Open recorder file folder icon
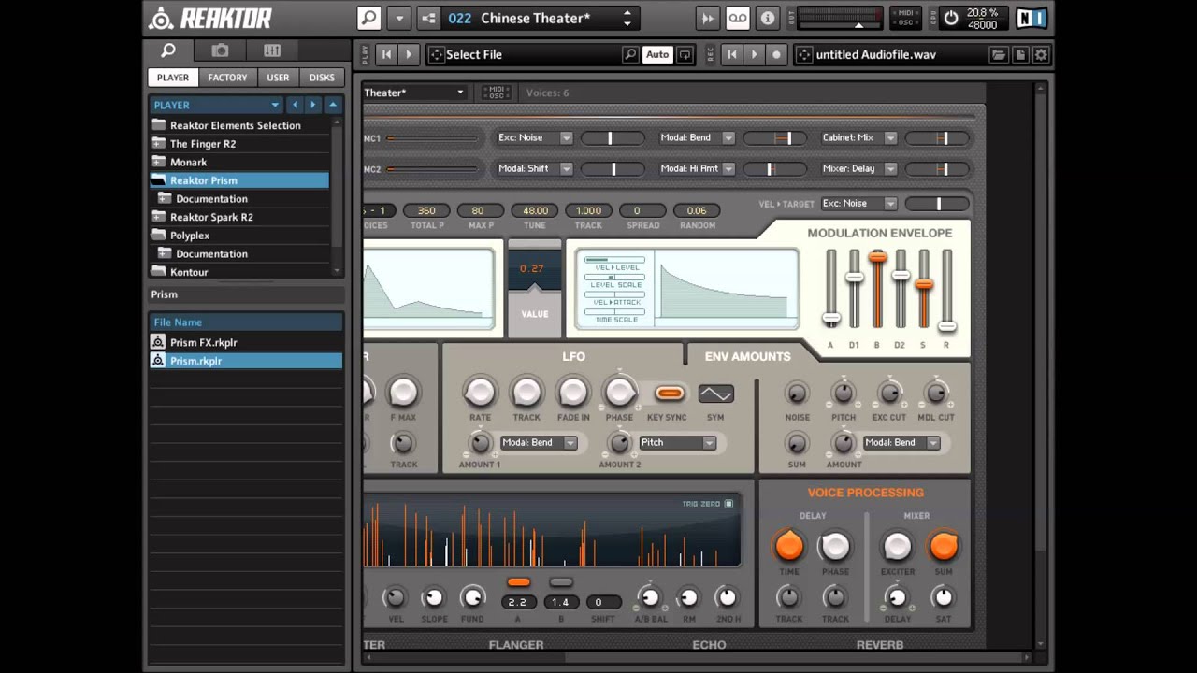This screenshot has height=673, width=1197. click(999, 55)
